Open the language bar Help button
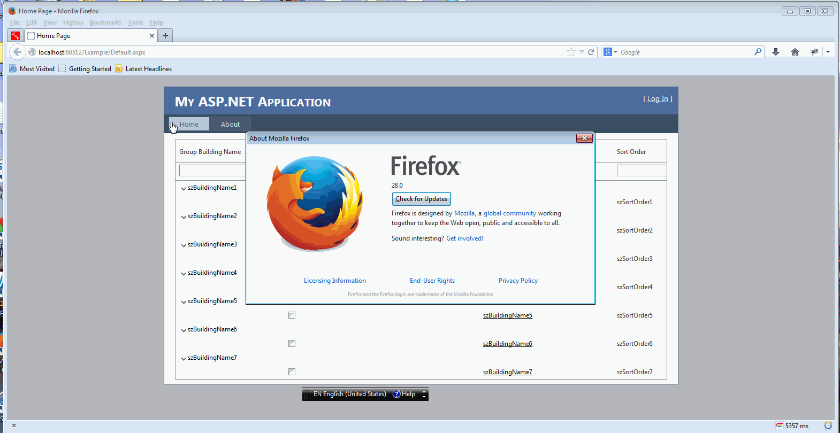 click(x=404, y=394)
